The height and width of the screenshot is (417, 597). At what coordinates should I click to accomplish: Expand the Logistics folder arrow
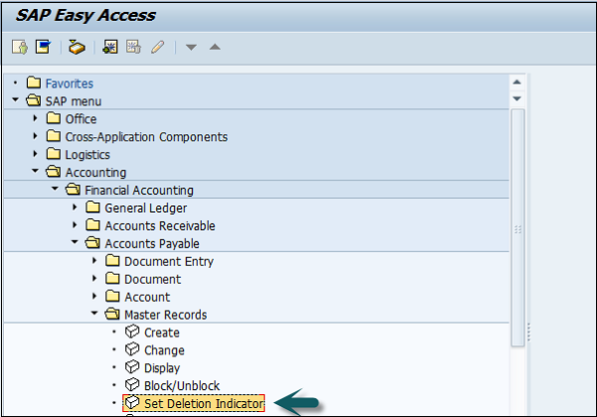click(x=36, y=154)
